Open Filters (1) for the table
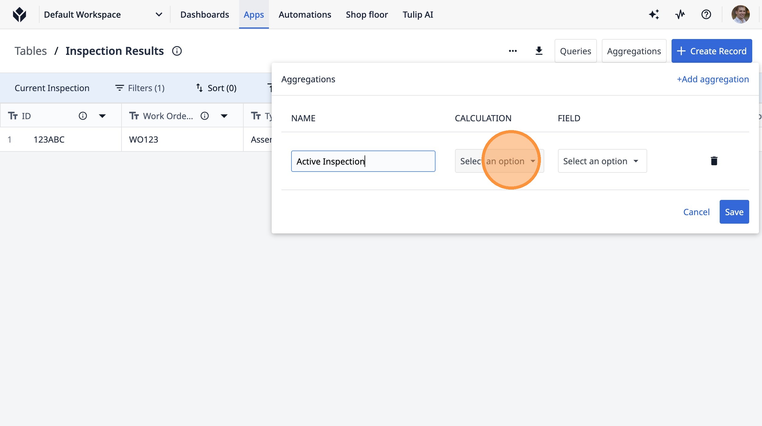Viewport: 762px width, 426px height. tap(140, 88)
